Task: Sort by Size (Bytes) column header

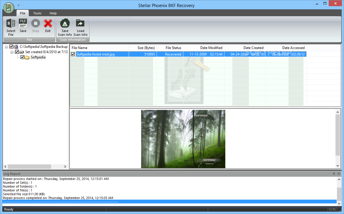Action: pos(142,48)
